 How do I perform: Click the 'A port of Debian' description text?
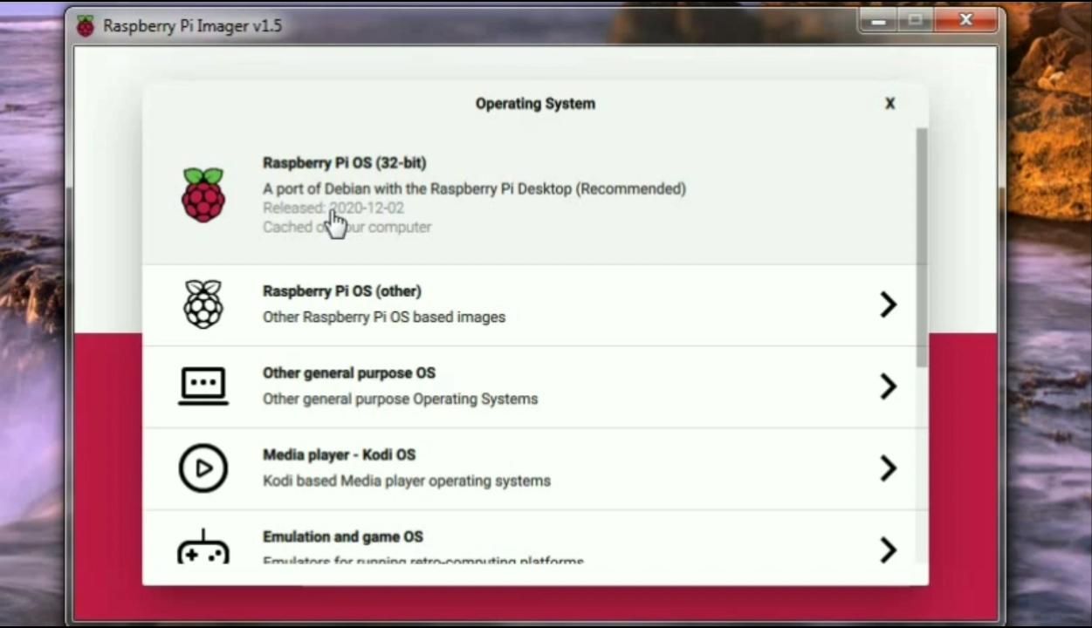click(x=474, y=188)
